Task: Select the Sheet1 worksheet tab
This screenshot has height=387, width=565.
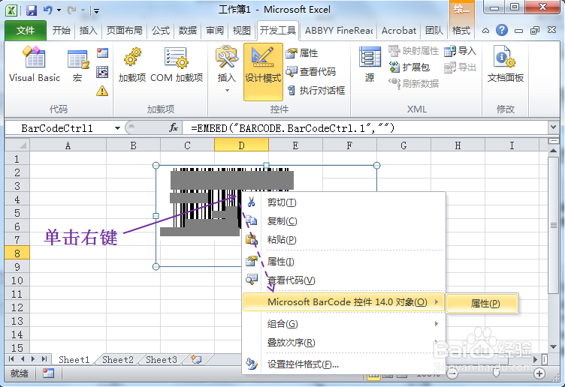Action: (74, 360)
